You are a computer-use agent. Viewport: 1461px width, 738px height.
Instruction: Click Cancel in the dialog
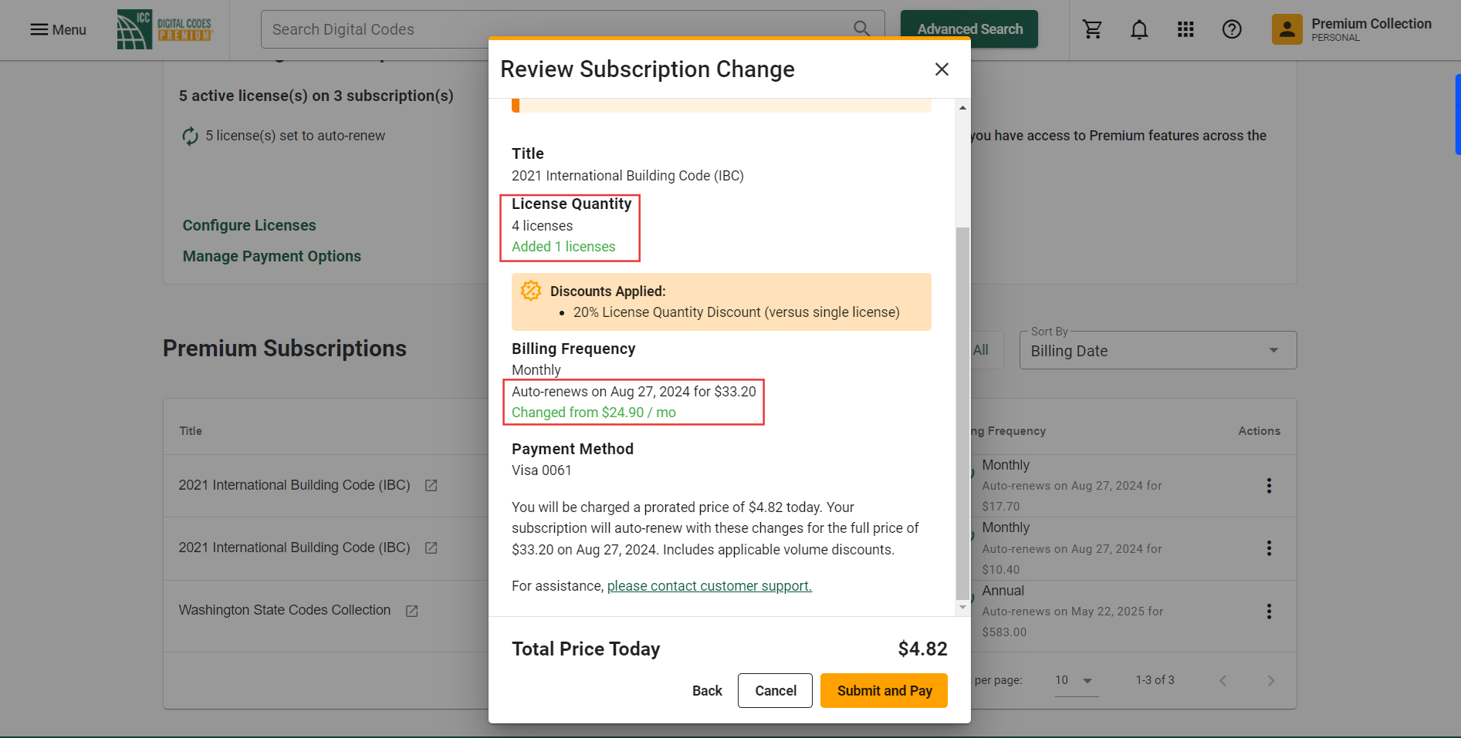775,690
